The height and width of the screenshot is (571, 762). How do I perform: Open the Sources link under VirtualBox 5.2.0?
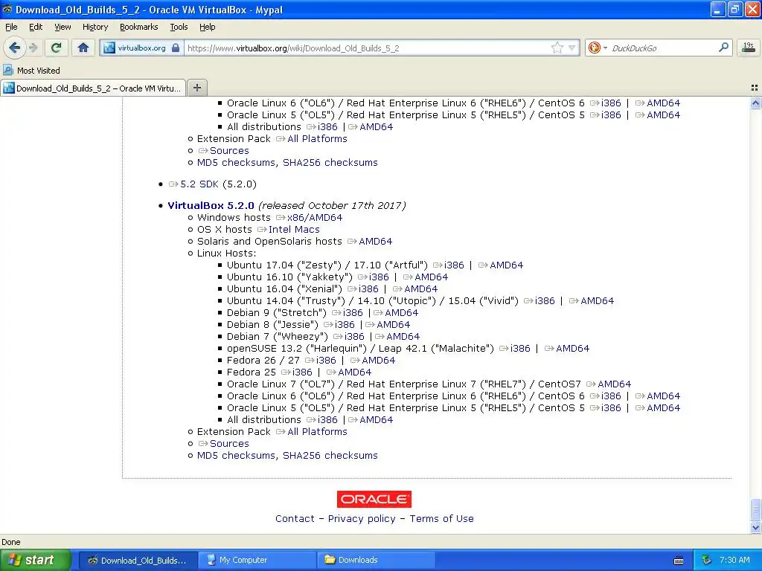(x=229, y=443)
